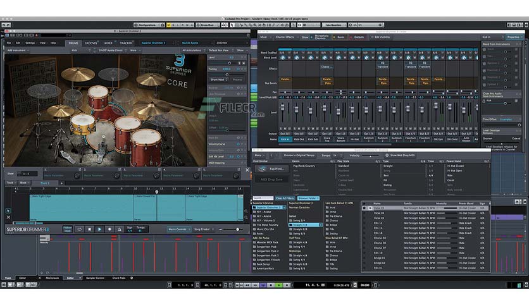
Task: Click the Superior Drummer play button
Action: pyautogui.click(x=99, y=229)
